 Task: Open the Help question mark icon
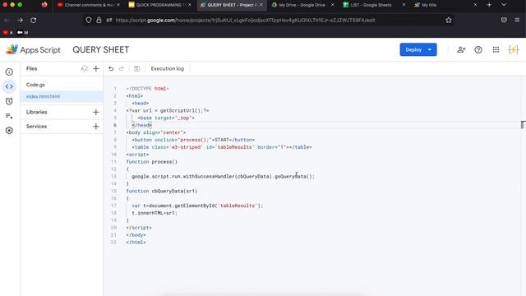(x=478, y=49)
